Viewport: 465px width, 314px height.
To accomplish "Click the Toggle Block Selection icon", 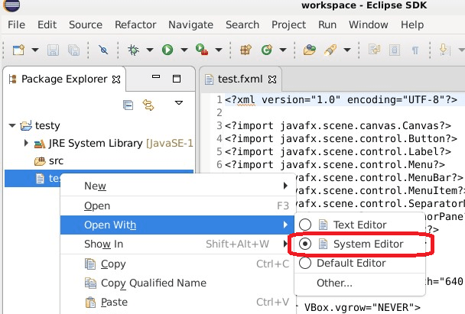I will click(x=395, y=50).
